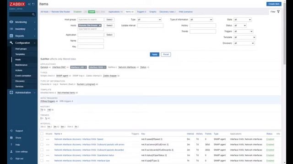Expand the Monitoring menu section

[22, 22]
